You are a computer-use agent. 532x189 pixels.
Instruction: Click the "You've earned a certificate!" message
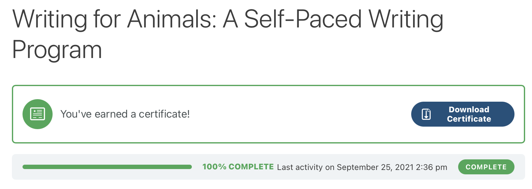click(125, 114)
